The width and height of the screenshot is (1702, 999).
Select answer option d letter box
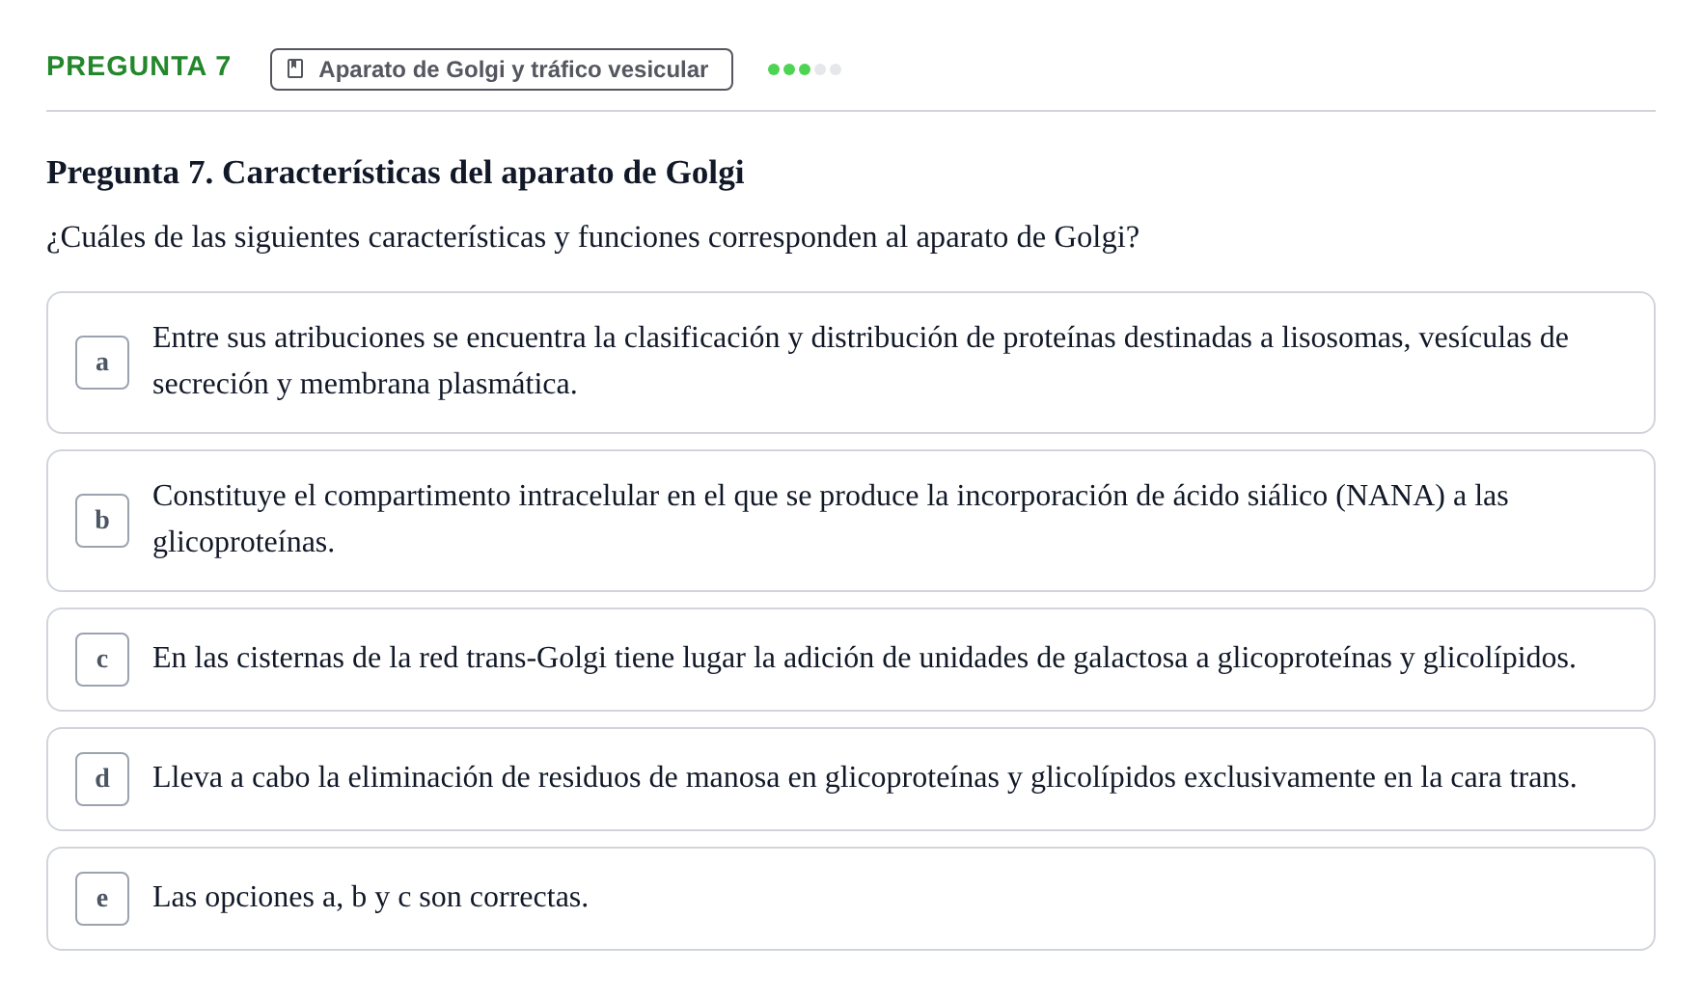(x=102, y=779)
